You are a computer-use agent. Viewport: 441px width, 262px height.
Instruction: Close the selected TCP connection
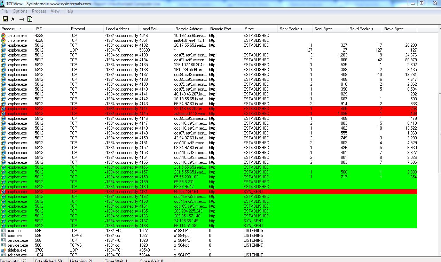(x=22, y=19)
